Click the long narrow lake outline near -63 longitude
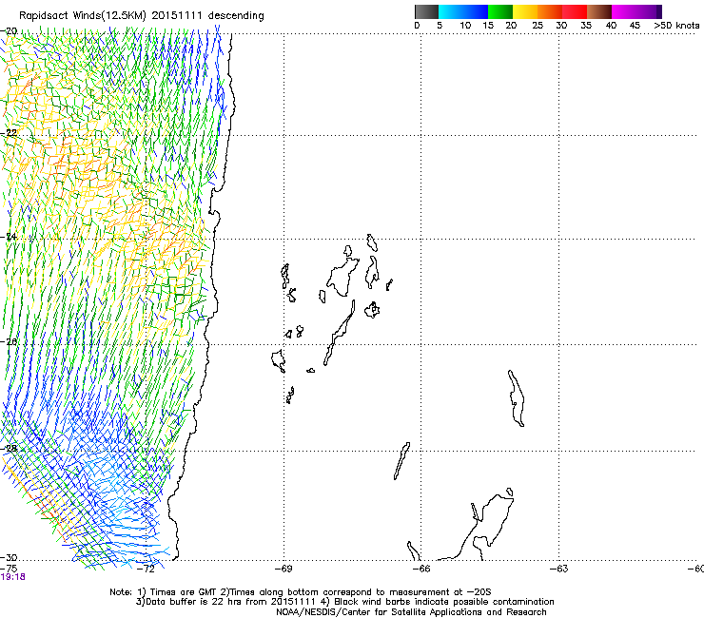 [x=517, y=398]
